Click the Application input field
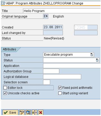 [x=72, y=66]
